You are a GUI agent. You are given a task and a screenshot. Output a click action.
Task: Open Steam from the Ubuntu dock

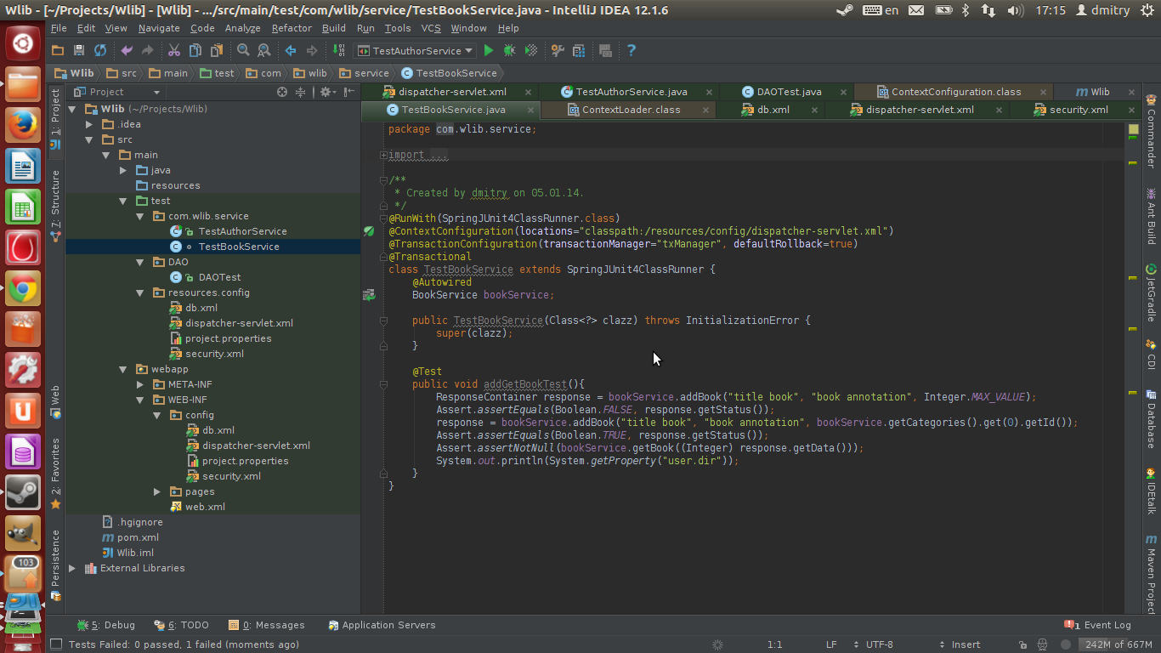(23, 492)
